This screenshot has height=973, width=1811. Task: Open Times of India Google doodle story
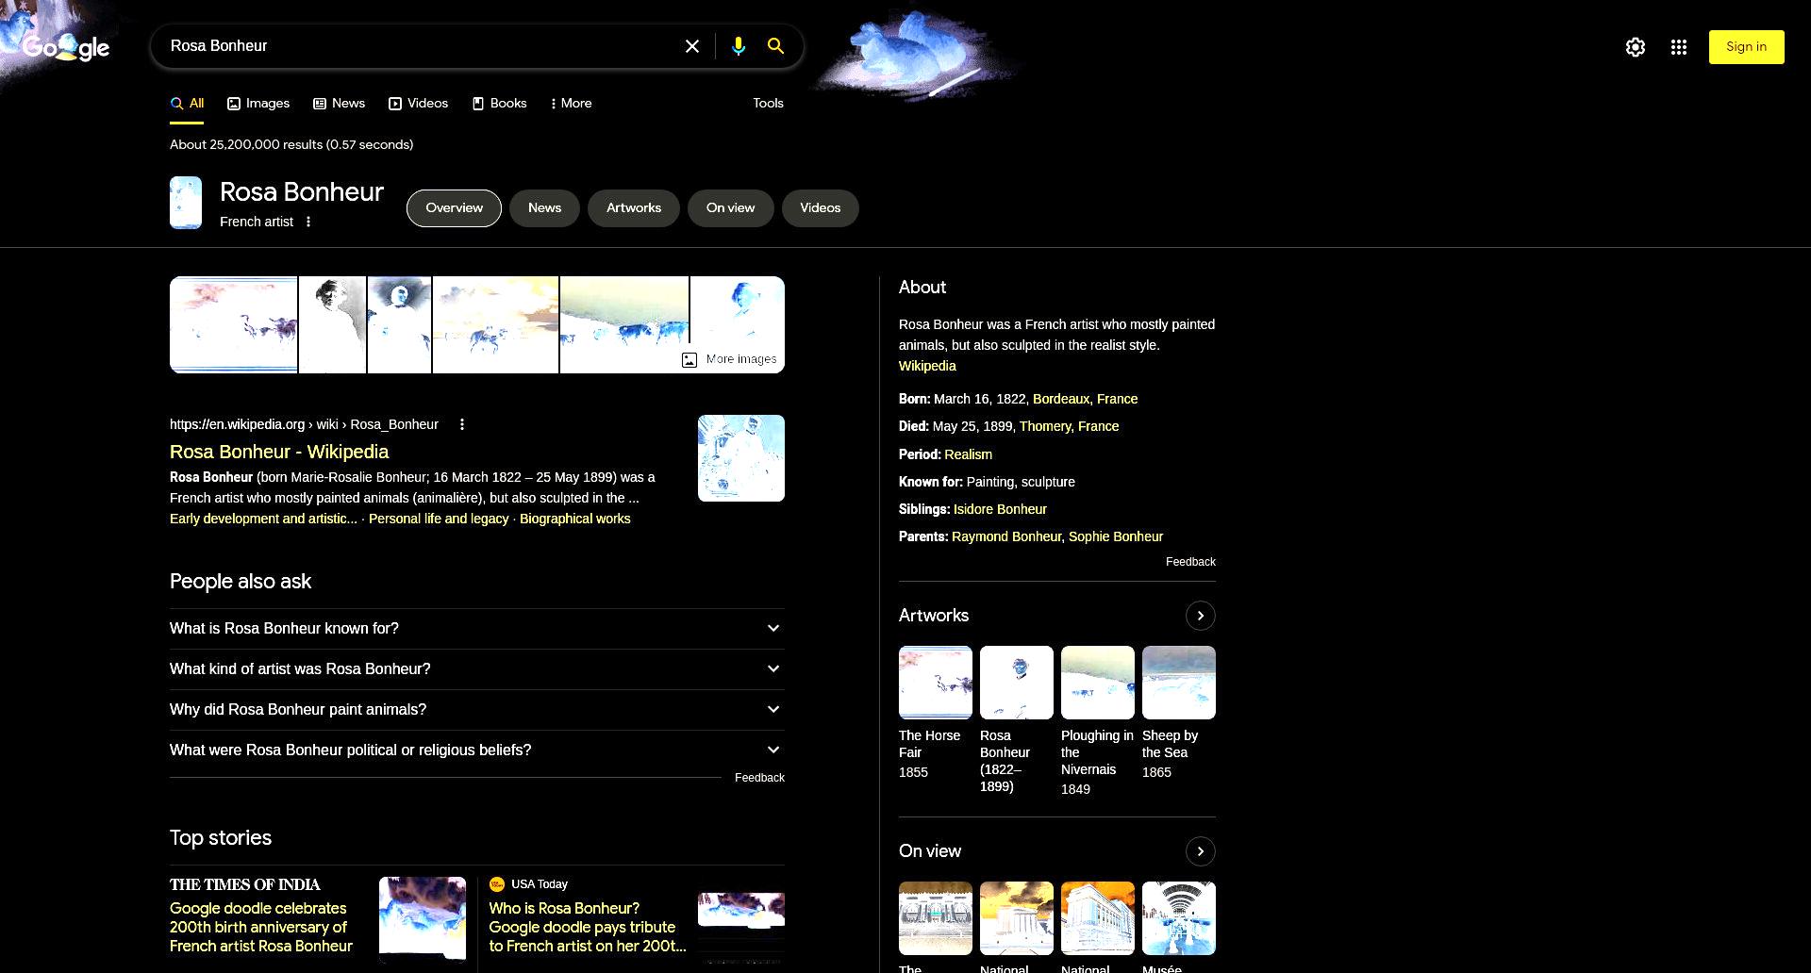pyautogui.click(x=261, y=928)
